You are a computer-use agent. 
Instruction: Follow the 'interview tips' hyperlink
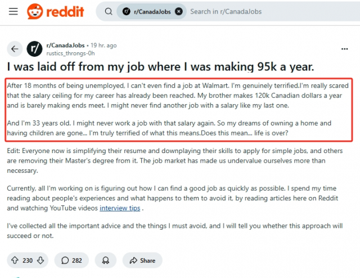point(120,208)
